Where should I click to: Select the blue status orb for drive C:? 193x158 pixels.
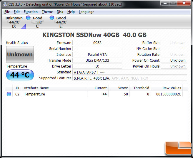coord(28,18)
